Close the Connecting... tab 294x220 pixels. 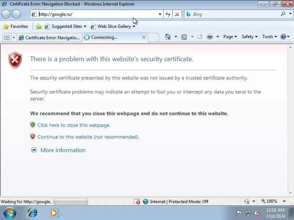144,37
